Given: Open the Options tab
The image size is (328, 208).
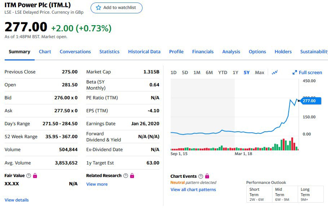Looking at the screenshot, I should point(257,52).
